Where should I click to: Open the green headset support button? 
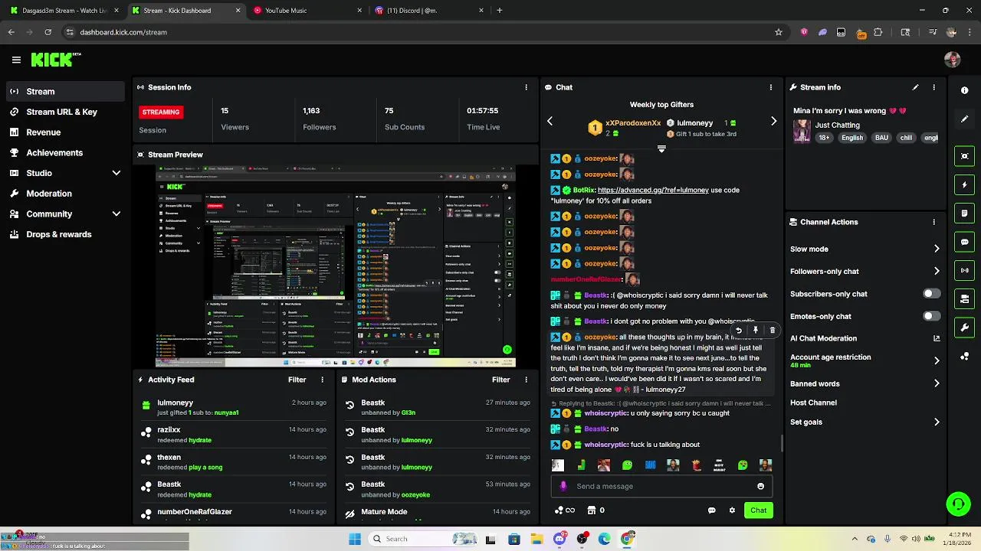point(958,504)
